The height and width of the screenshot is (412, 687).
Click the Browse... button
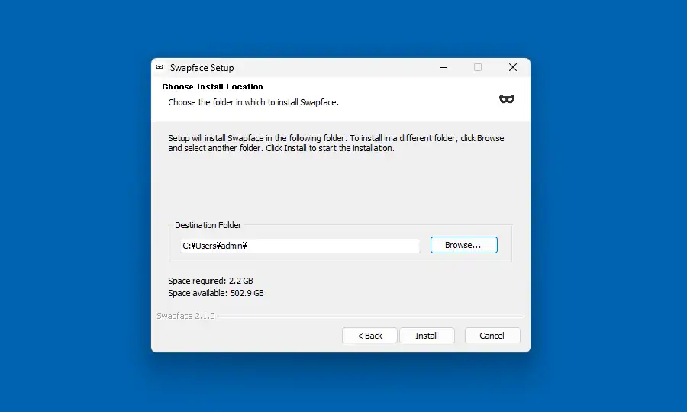[x=463, y=245]
